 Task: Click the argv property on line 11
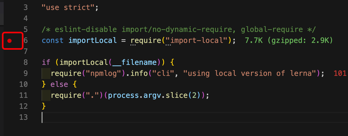(x=150, y=95)
